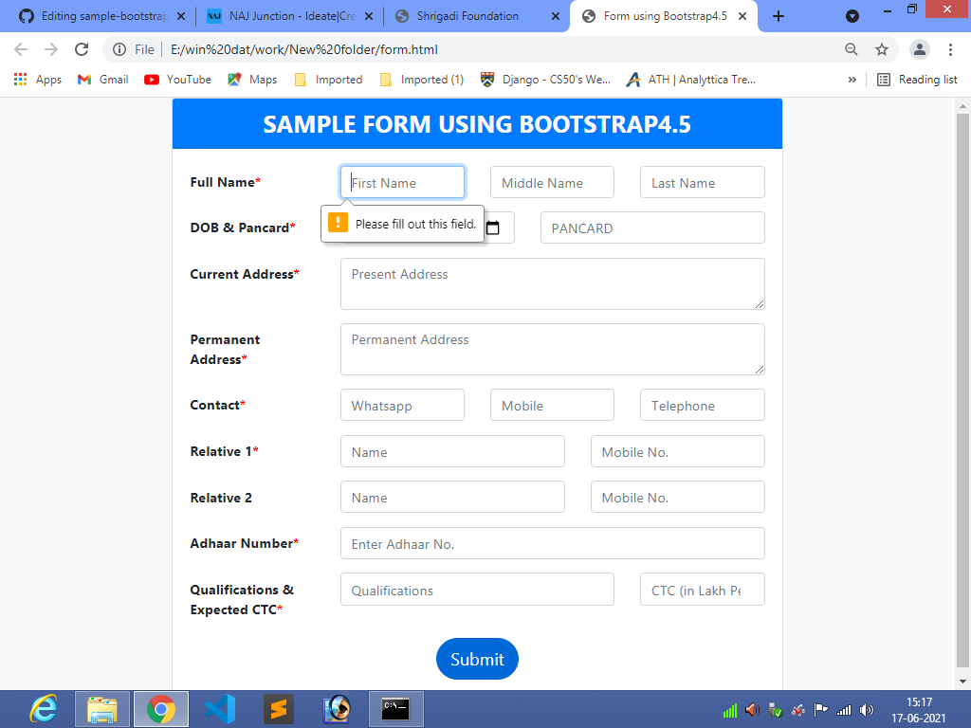Open Visual Studio Code from the taskbar
Viewport: 971px width, 728px height.
(220, 709)
